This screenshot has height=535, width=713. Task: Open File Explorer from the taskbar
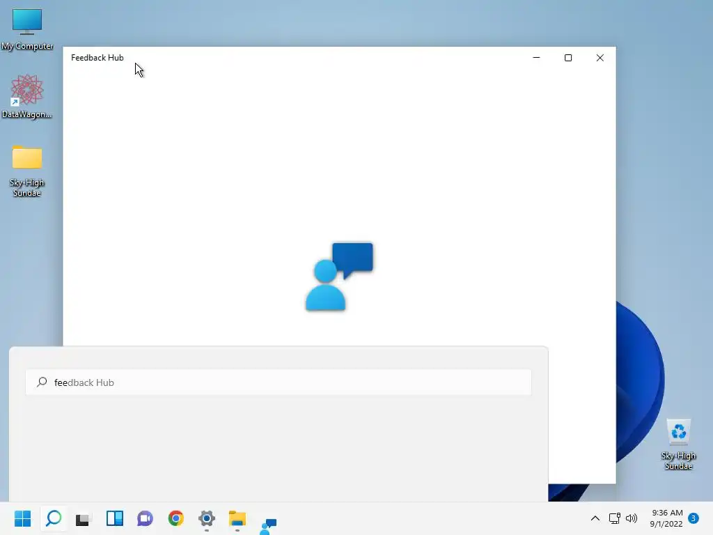coord(237,518)
